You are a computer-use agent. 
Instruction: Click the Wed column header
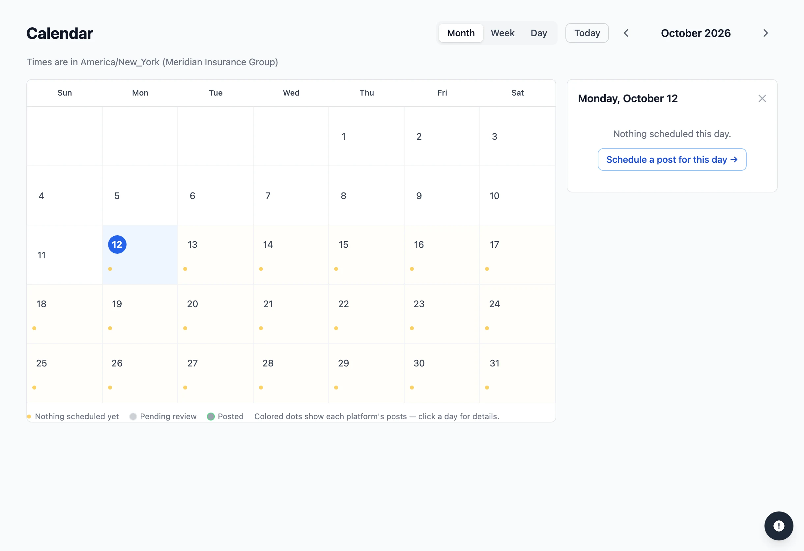(291, 93)
